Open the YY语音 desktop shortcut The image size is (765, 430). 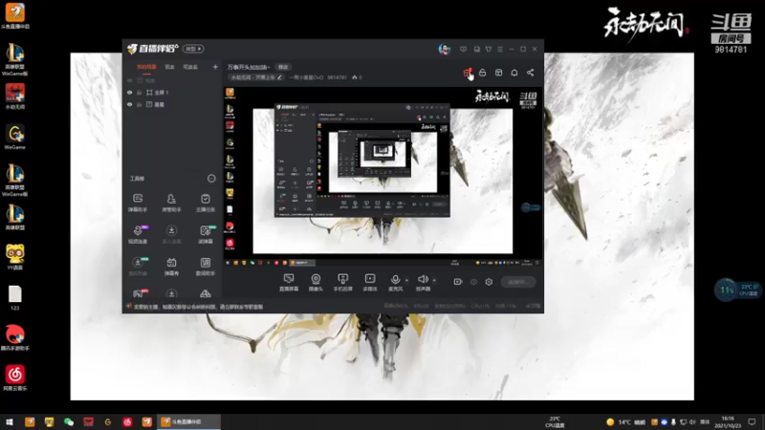pos(15,257)
